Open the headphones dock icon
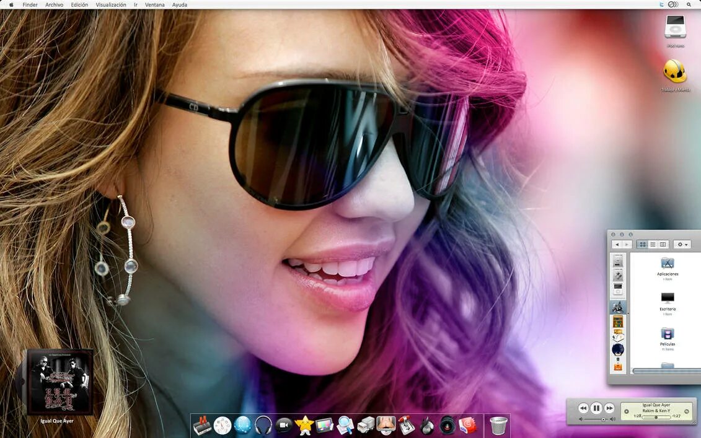 [263, 425]
